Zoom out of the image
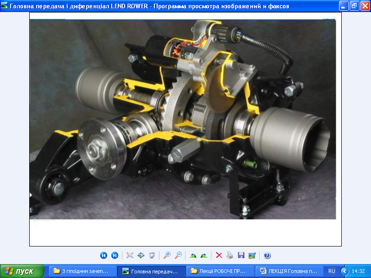 [178, 256]
